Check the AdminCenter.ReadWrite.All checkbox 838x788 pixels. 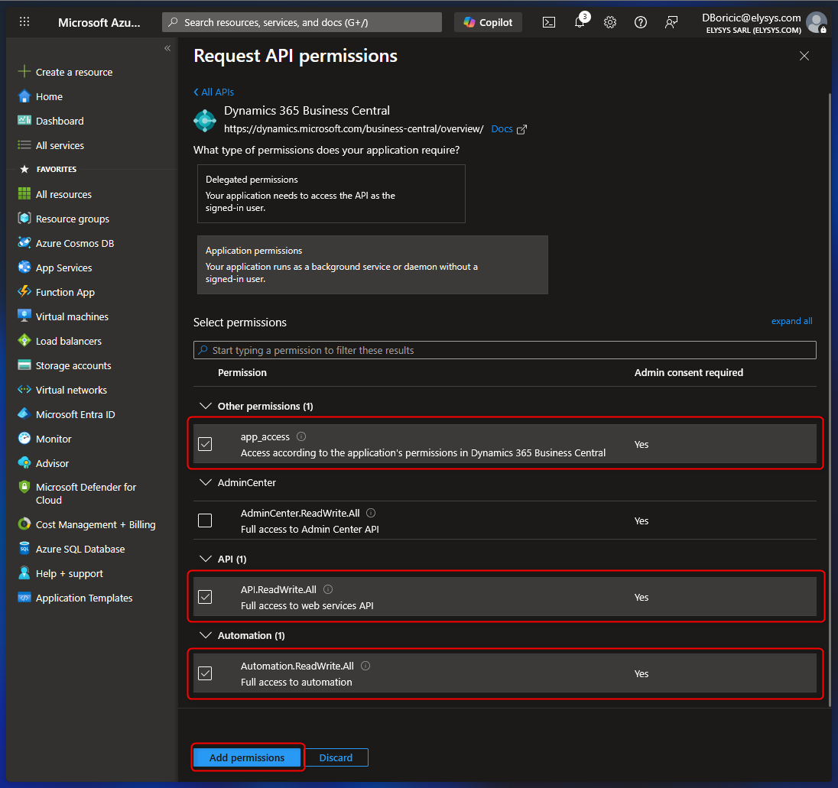(205, 520)
